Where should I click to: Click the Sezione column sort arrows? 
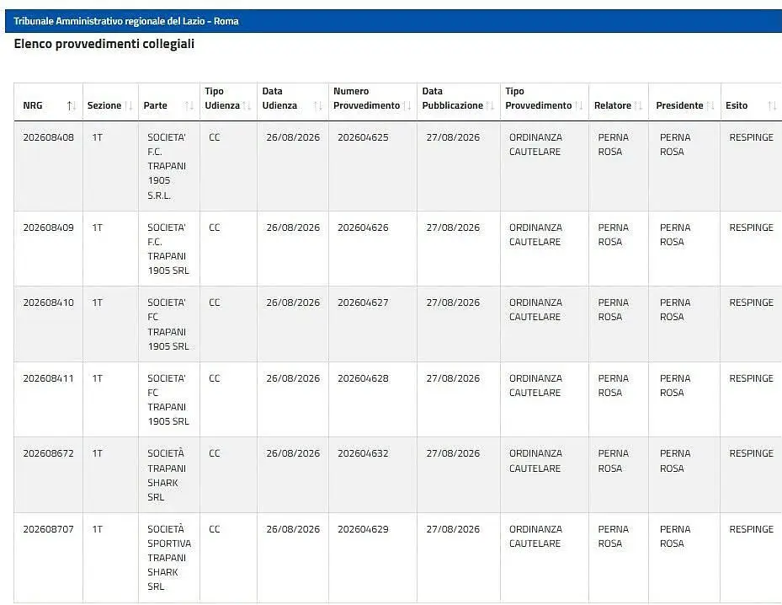coord(129,105)
